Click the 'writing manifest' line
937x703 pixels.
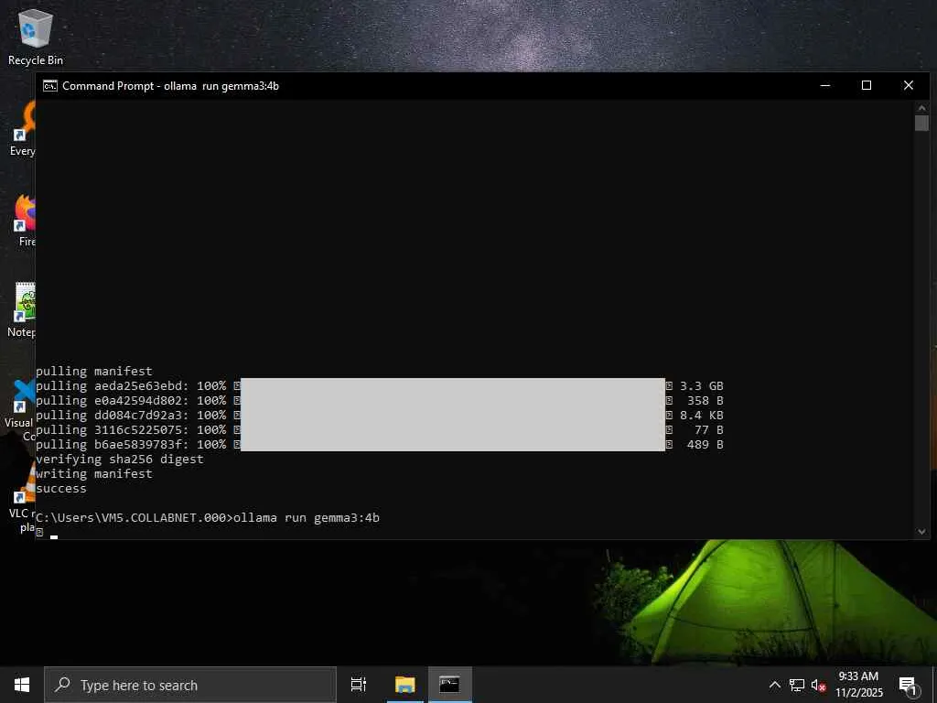pyautogui.click(x=94, y=473)
